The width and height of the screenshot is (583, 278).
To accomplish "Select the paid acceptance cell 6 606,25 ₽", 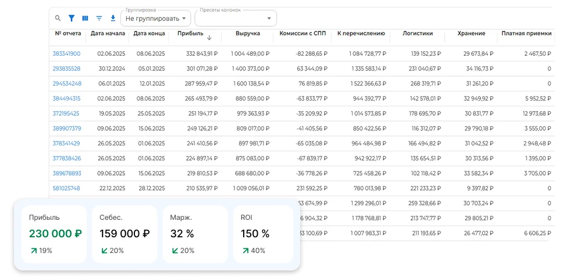I will coord(538,233).
